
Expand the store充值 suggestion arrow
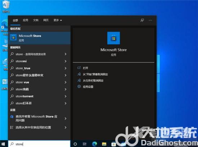click(66, 89)
